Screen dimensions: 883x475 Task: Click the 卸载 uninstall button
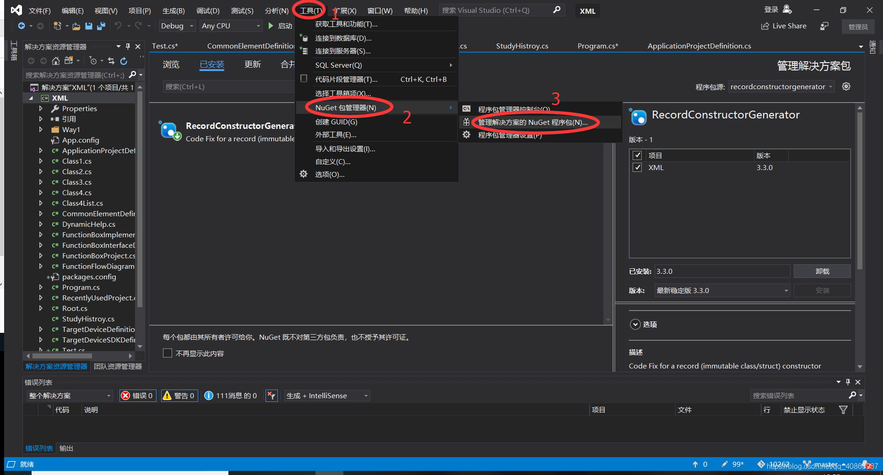pos(822,271)
